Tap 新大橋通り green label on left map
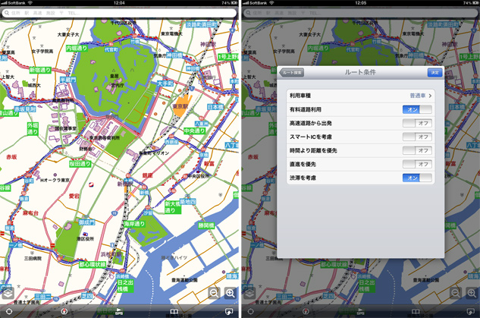Screen dimensions: 480x318 pos(173,207)
